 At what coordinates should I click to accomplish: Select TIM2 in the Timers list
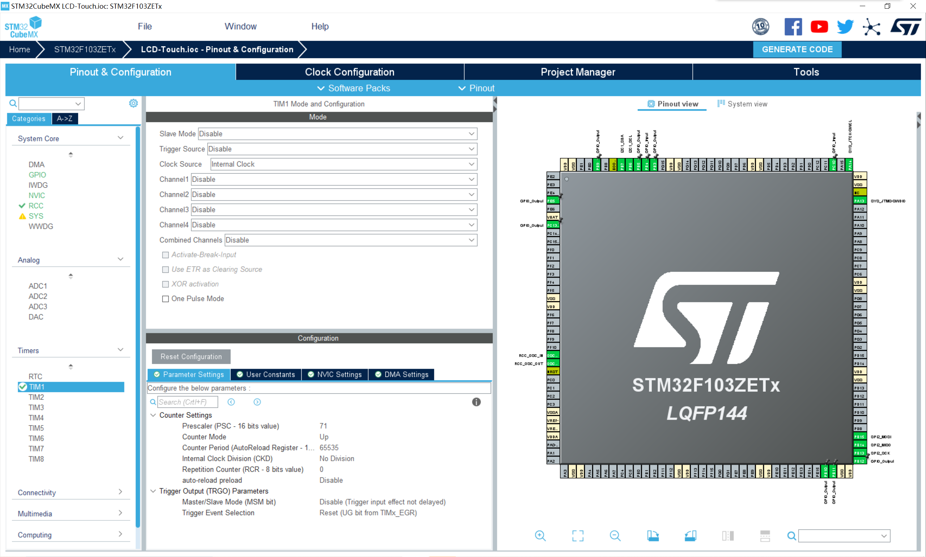tap(37, 397)
